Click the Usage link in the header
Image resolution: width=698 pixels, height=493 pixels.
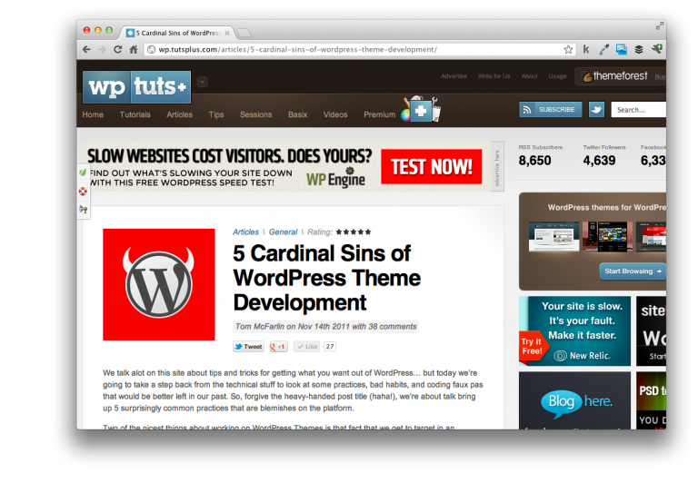(x=557, y=76)
